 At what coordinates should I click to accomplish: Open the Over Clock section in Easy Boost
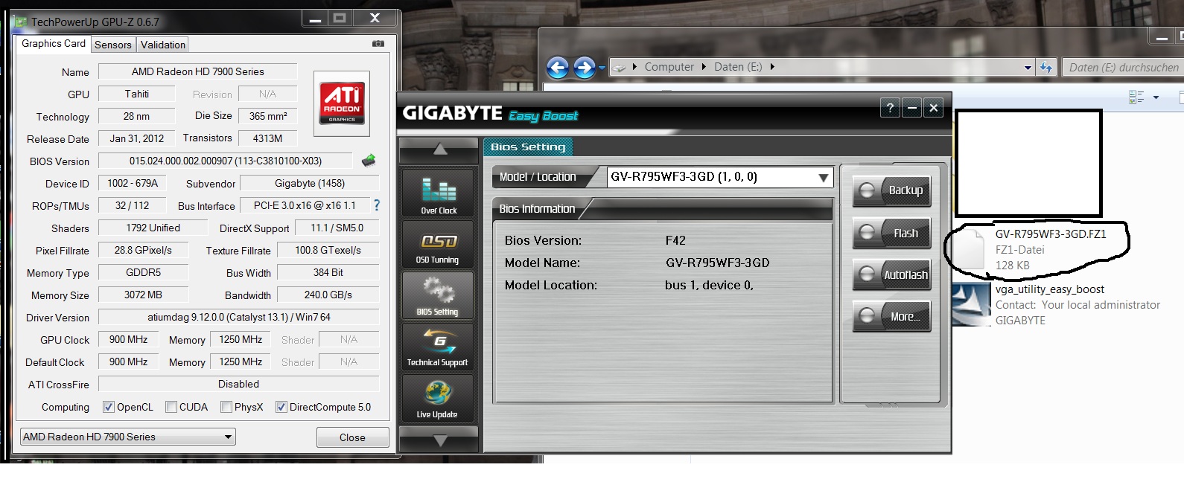(439, 193)
